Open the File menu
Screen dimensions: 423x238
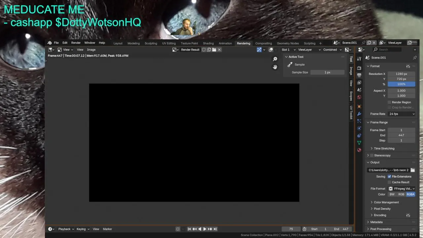point(56,43)
